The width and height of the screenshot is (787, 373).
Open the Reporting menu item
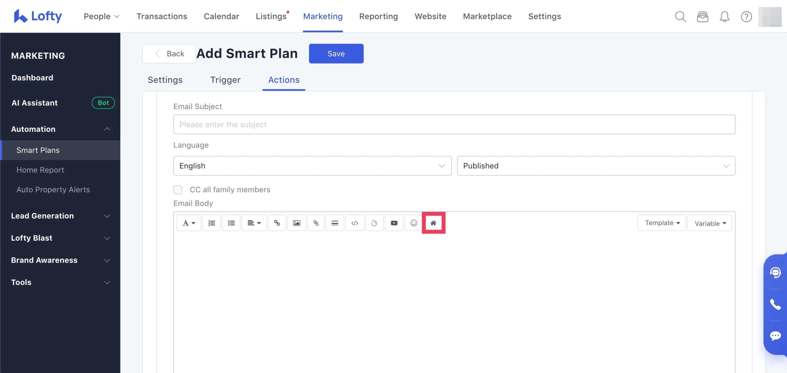coord(378,16)
